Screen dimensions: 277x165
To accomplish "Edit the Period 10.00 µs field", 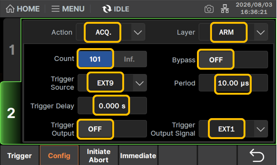I will [233, 83].
